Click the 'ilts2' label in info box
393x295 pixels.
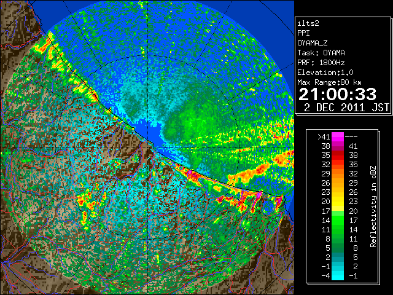point(308,23)
